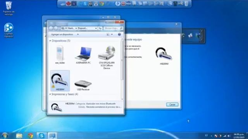The image size is (248, 139).
Task: Close the rear dialog with X
Action: pyautogui.click(x=176, y=24)
